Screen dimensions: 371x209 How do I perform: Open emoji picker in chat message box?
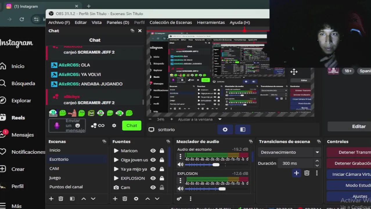(x=78, y=125)
